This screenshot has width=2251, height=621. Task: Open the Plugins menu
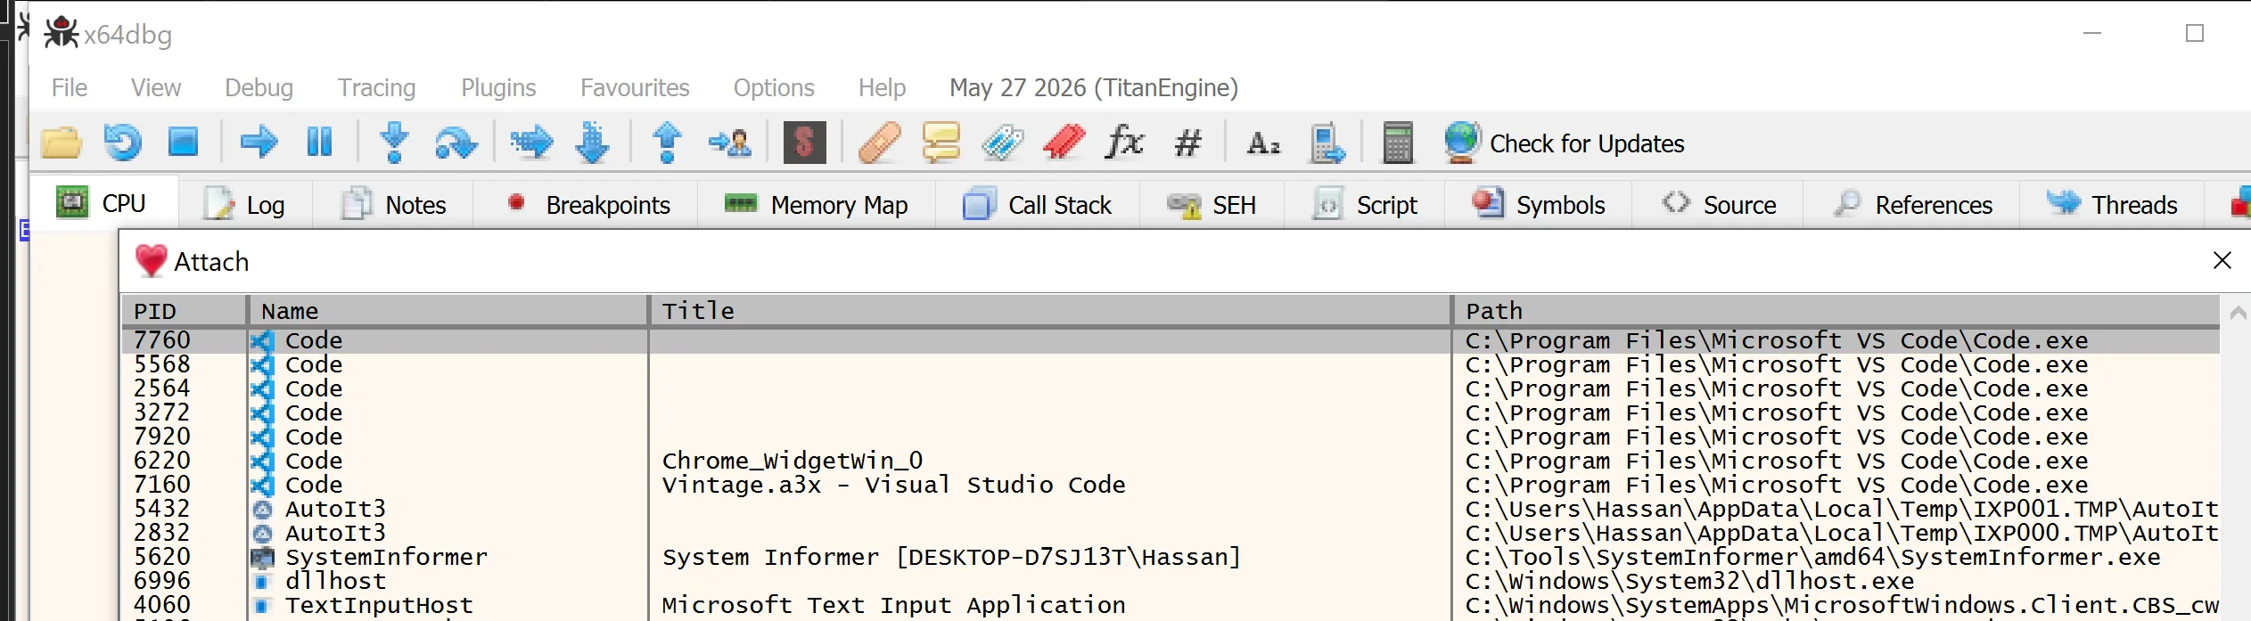[498, 87]
